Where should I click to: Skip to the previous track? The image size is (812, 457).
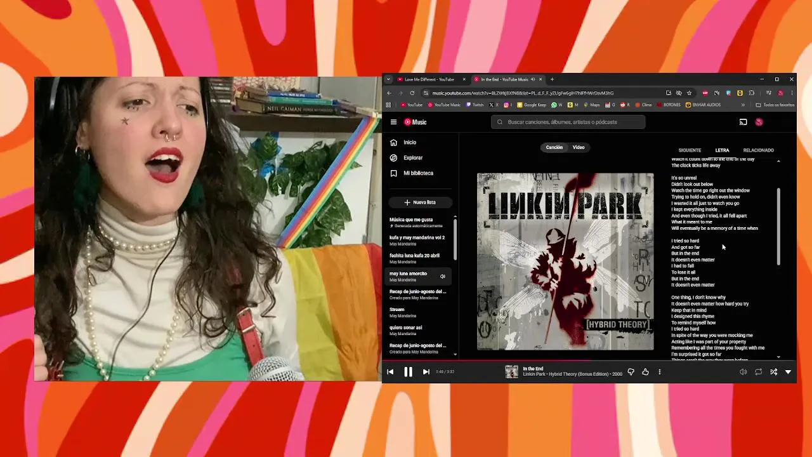pos(390,372)
